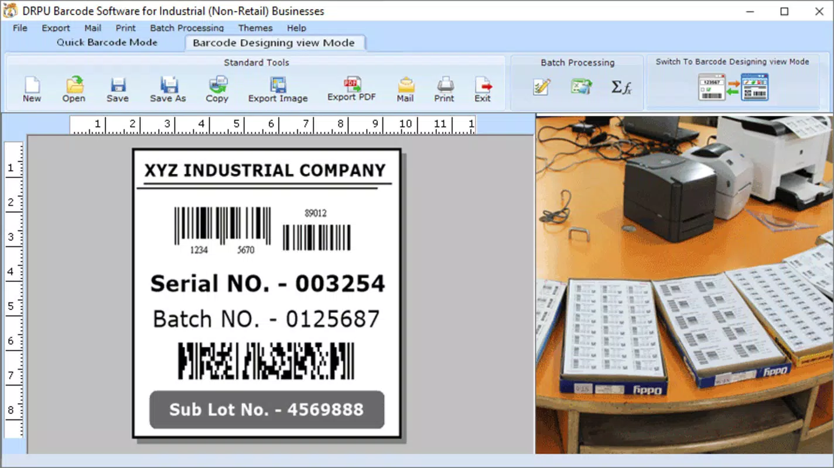Select the linear barcode labeled 1234 5670
This screenshot has width=834, height=468.
223,230
